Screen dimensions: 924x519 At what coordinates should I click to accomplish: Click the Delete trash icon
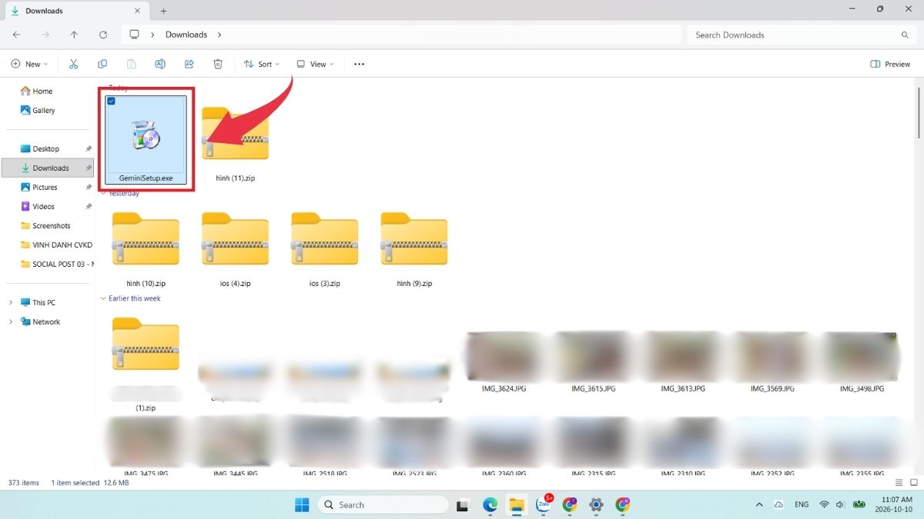(218, 64)
